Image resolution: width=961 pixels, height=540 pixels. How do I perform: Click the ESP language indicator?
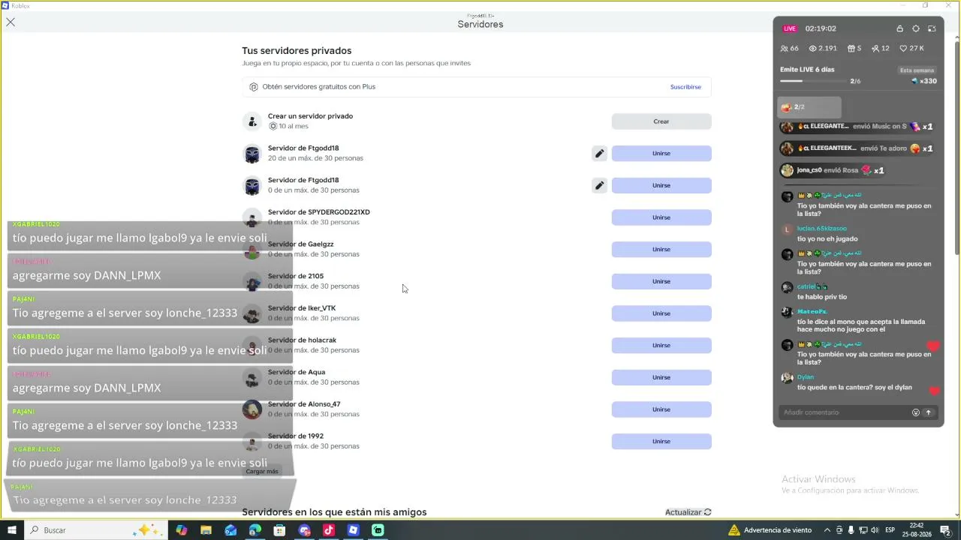pyautogui.click(x=890, y=530)
